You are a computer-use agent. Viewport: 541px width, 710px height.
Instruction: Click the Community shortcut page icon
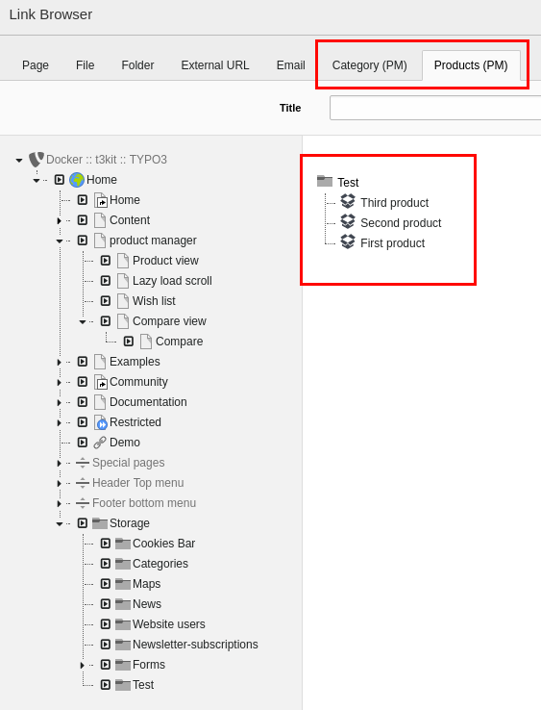pos(101,382)
